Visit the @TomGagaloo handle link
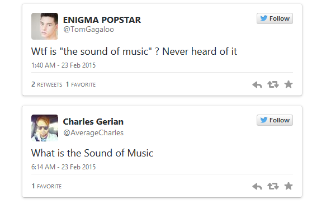 [x=88, y=30]
